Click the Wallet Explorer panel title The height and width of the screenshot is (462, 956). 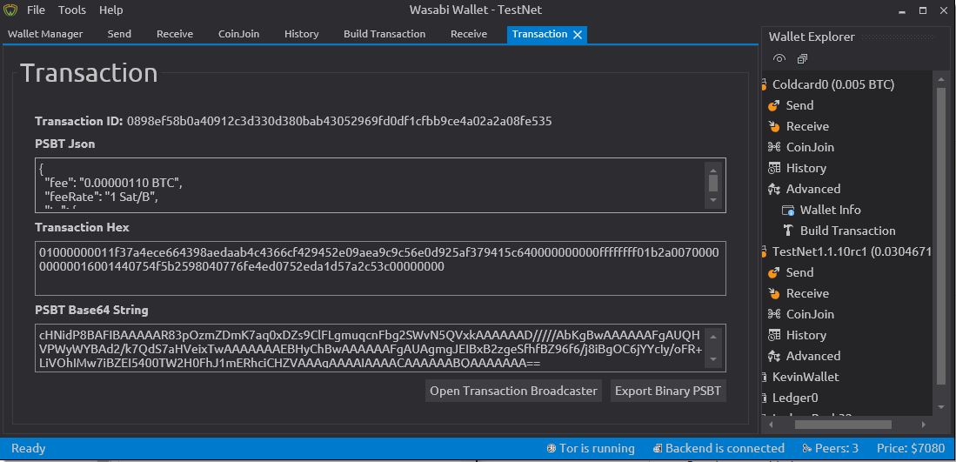click(x=812, y=37)
